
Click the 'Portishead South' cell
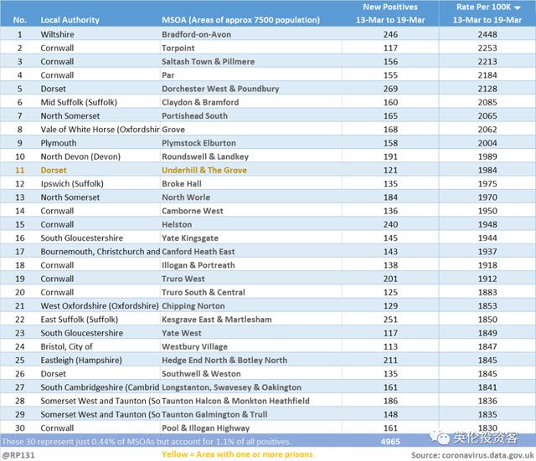point(194,116)
